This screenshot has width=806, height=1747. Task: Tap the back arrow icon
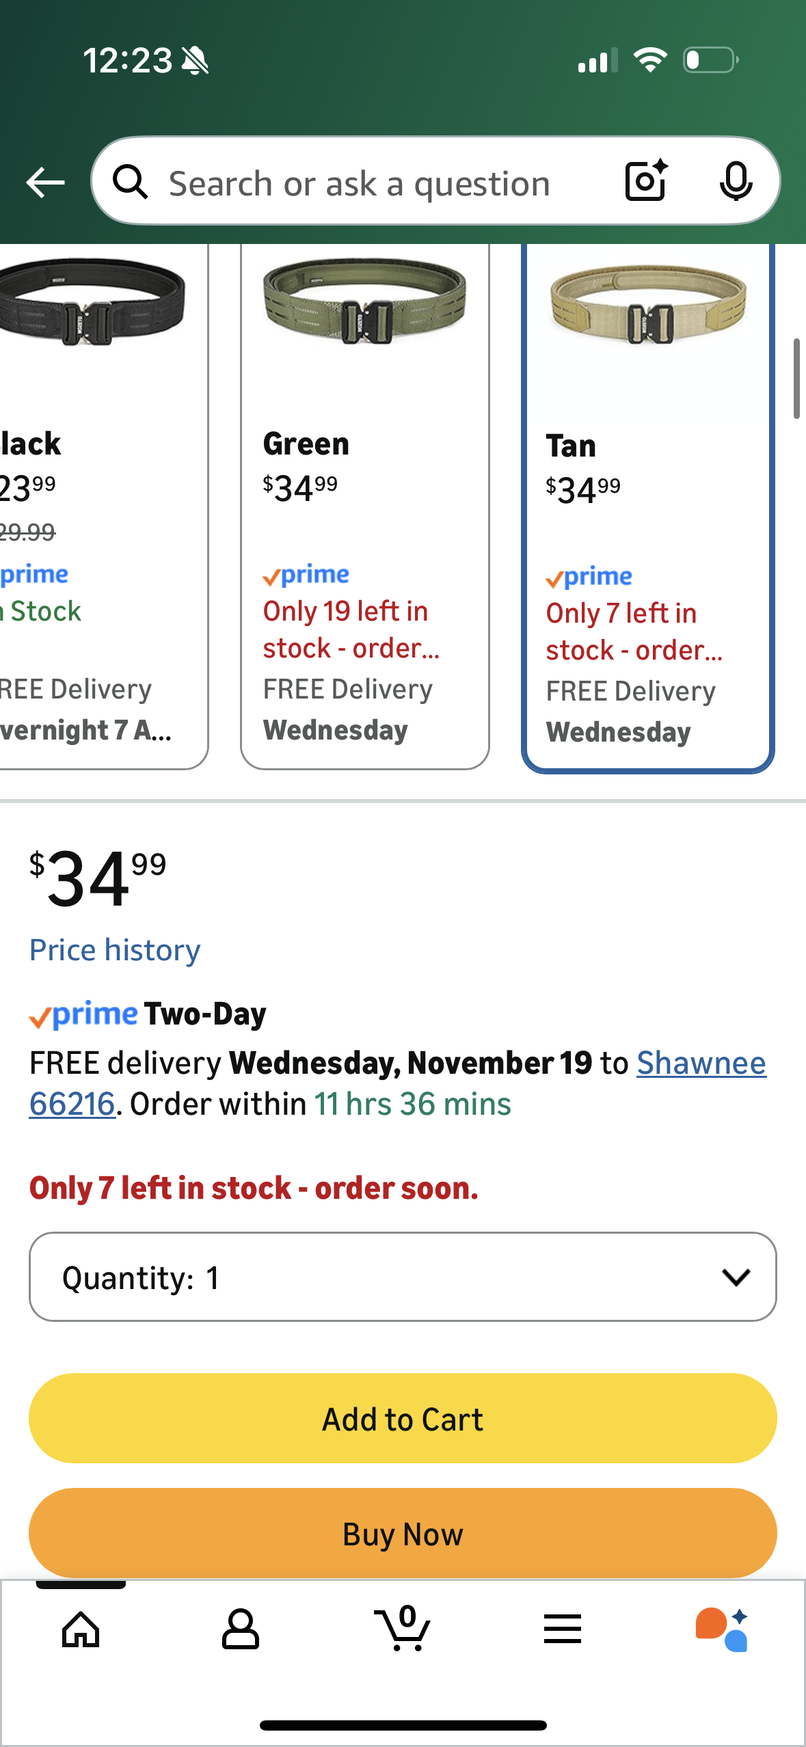pyautogui.click(x=45, y=182)
